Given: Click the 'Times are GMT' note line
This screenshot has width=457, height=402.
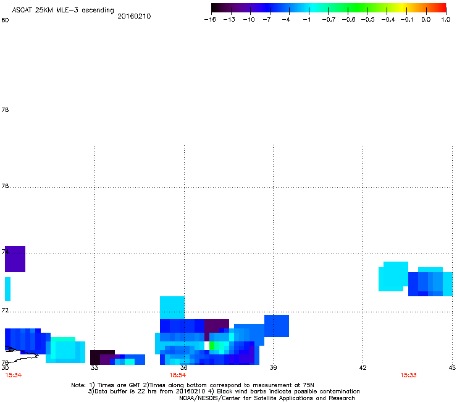Looking at the screenshot, I should click(193, 385).
